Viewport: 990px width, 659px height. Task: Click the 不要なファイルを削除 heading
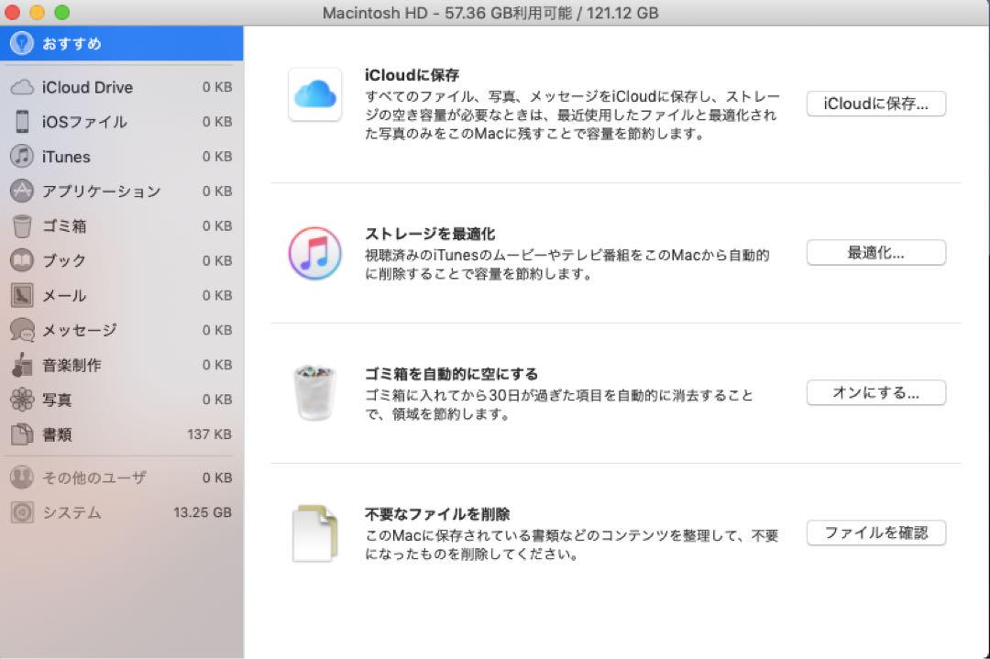point(437,514)
